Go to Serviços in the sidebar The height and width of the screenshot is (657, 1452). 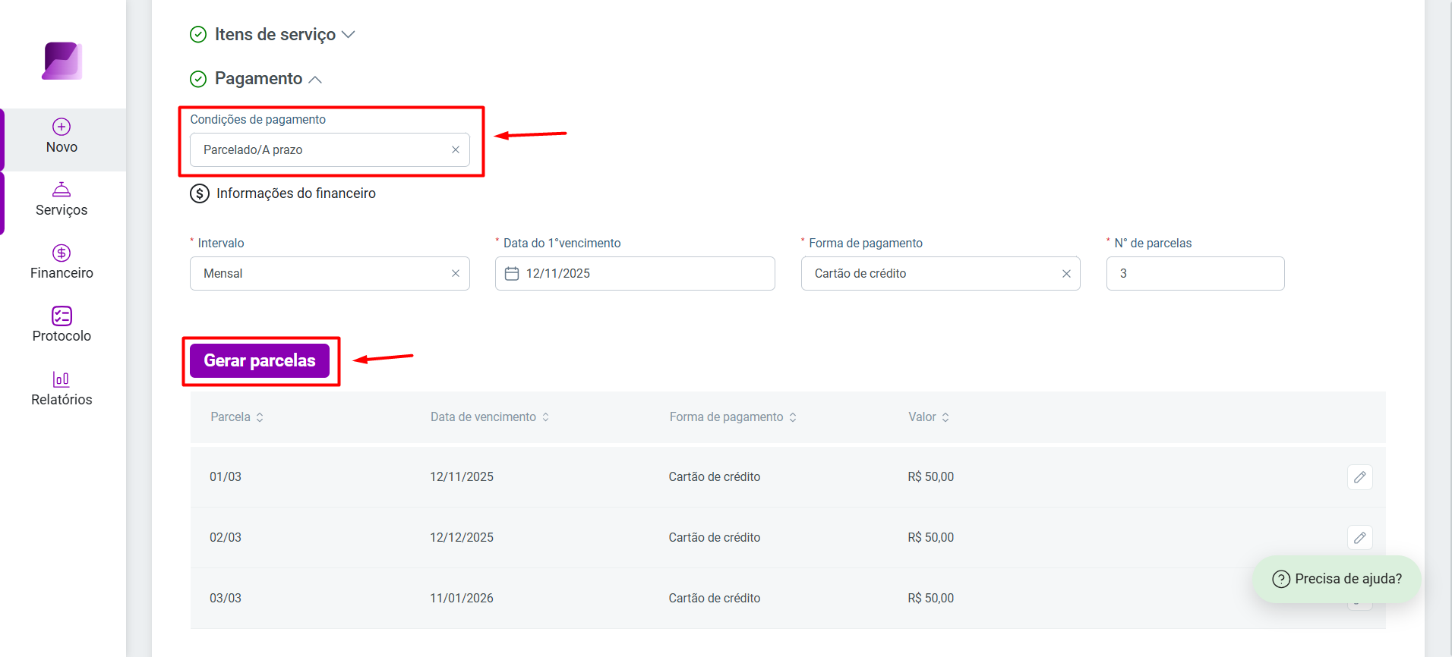(62, 200)
